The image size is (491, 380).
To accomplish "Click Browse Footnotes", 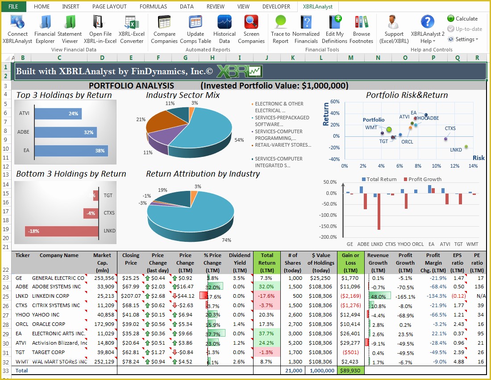I will click(x=362, y=27).
